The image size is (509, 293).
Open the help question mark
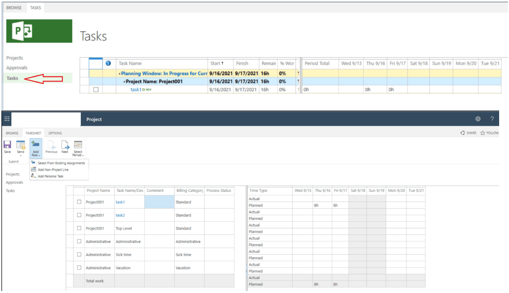coord(492,119)
